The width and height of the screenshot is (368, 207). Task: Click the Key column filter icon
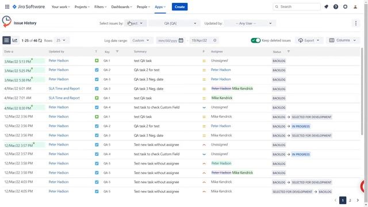[117, 51]
